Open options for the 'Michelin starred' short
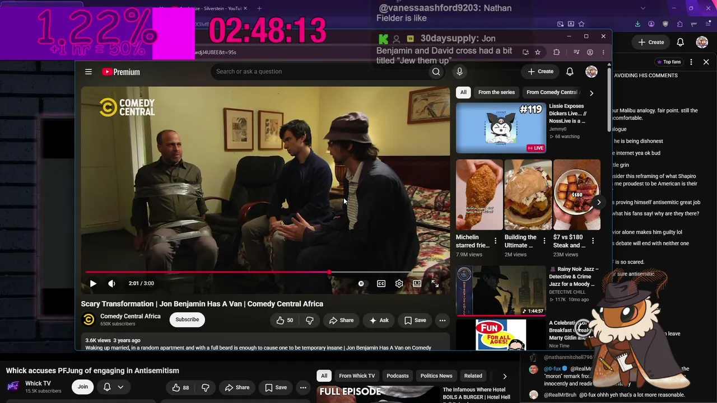 495,241
